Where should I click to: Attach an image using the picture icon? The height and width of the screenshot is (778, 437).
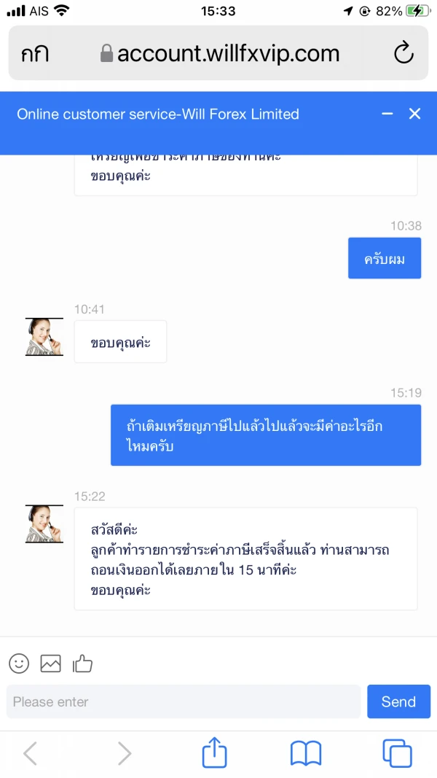[x=50, y=663]
